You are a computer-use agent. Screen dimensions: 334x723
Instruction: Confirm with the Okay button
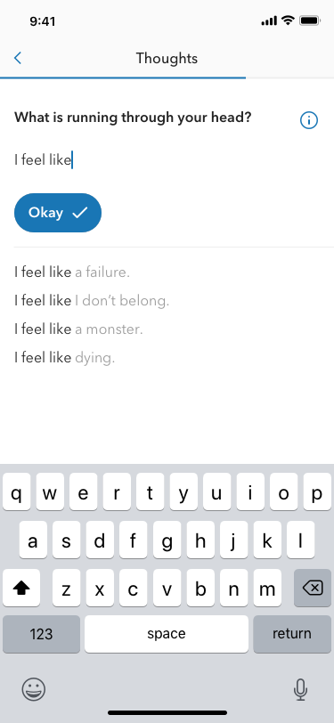pyautogui.click(x=58, y=213)
